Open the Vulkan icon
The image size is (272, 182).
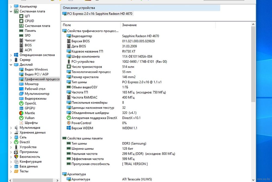(21, 118)
